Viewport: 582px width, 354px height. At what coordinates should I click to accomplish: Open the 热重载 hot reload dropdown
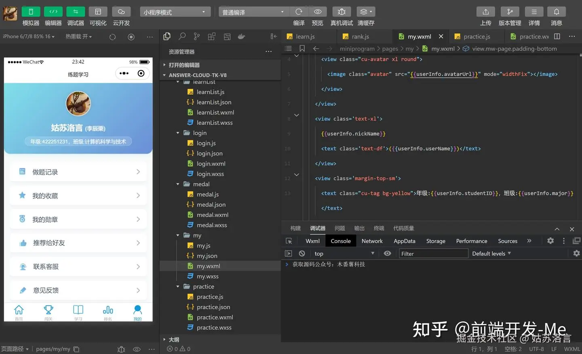click(79, 36)
